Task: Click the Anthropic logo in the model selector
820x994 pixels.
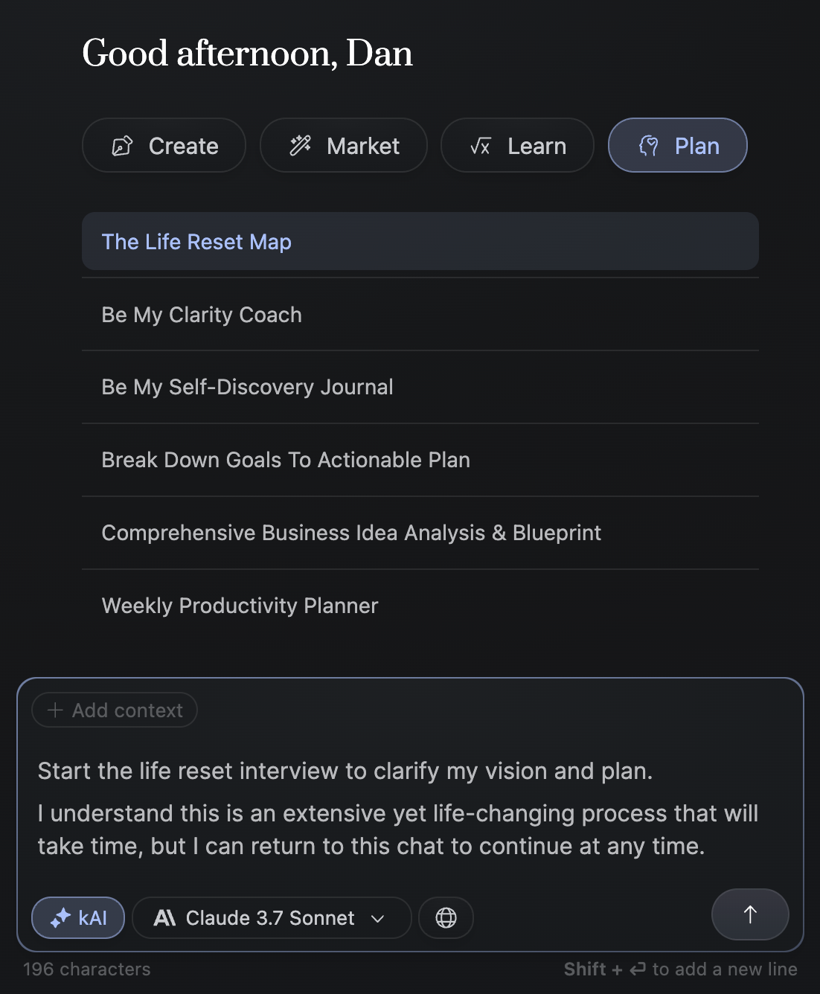Action: (x=164, y=918)
